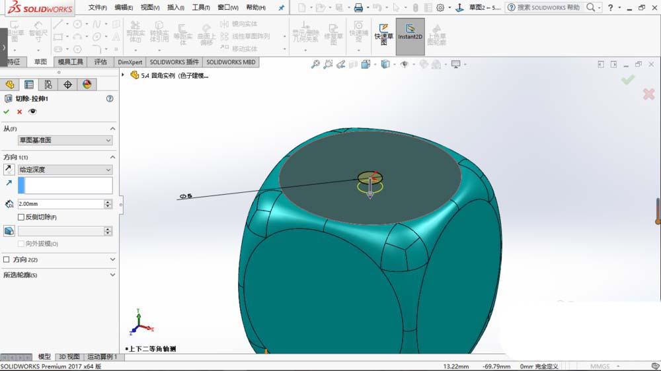Click the 搜索 SOLIDWORKS 帮助 search field
The image size is (661, 371).
(548, 7)
